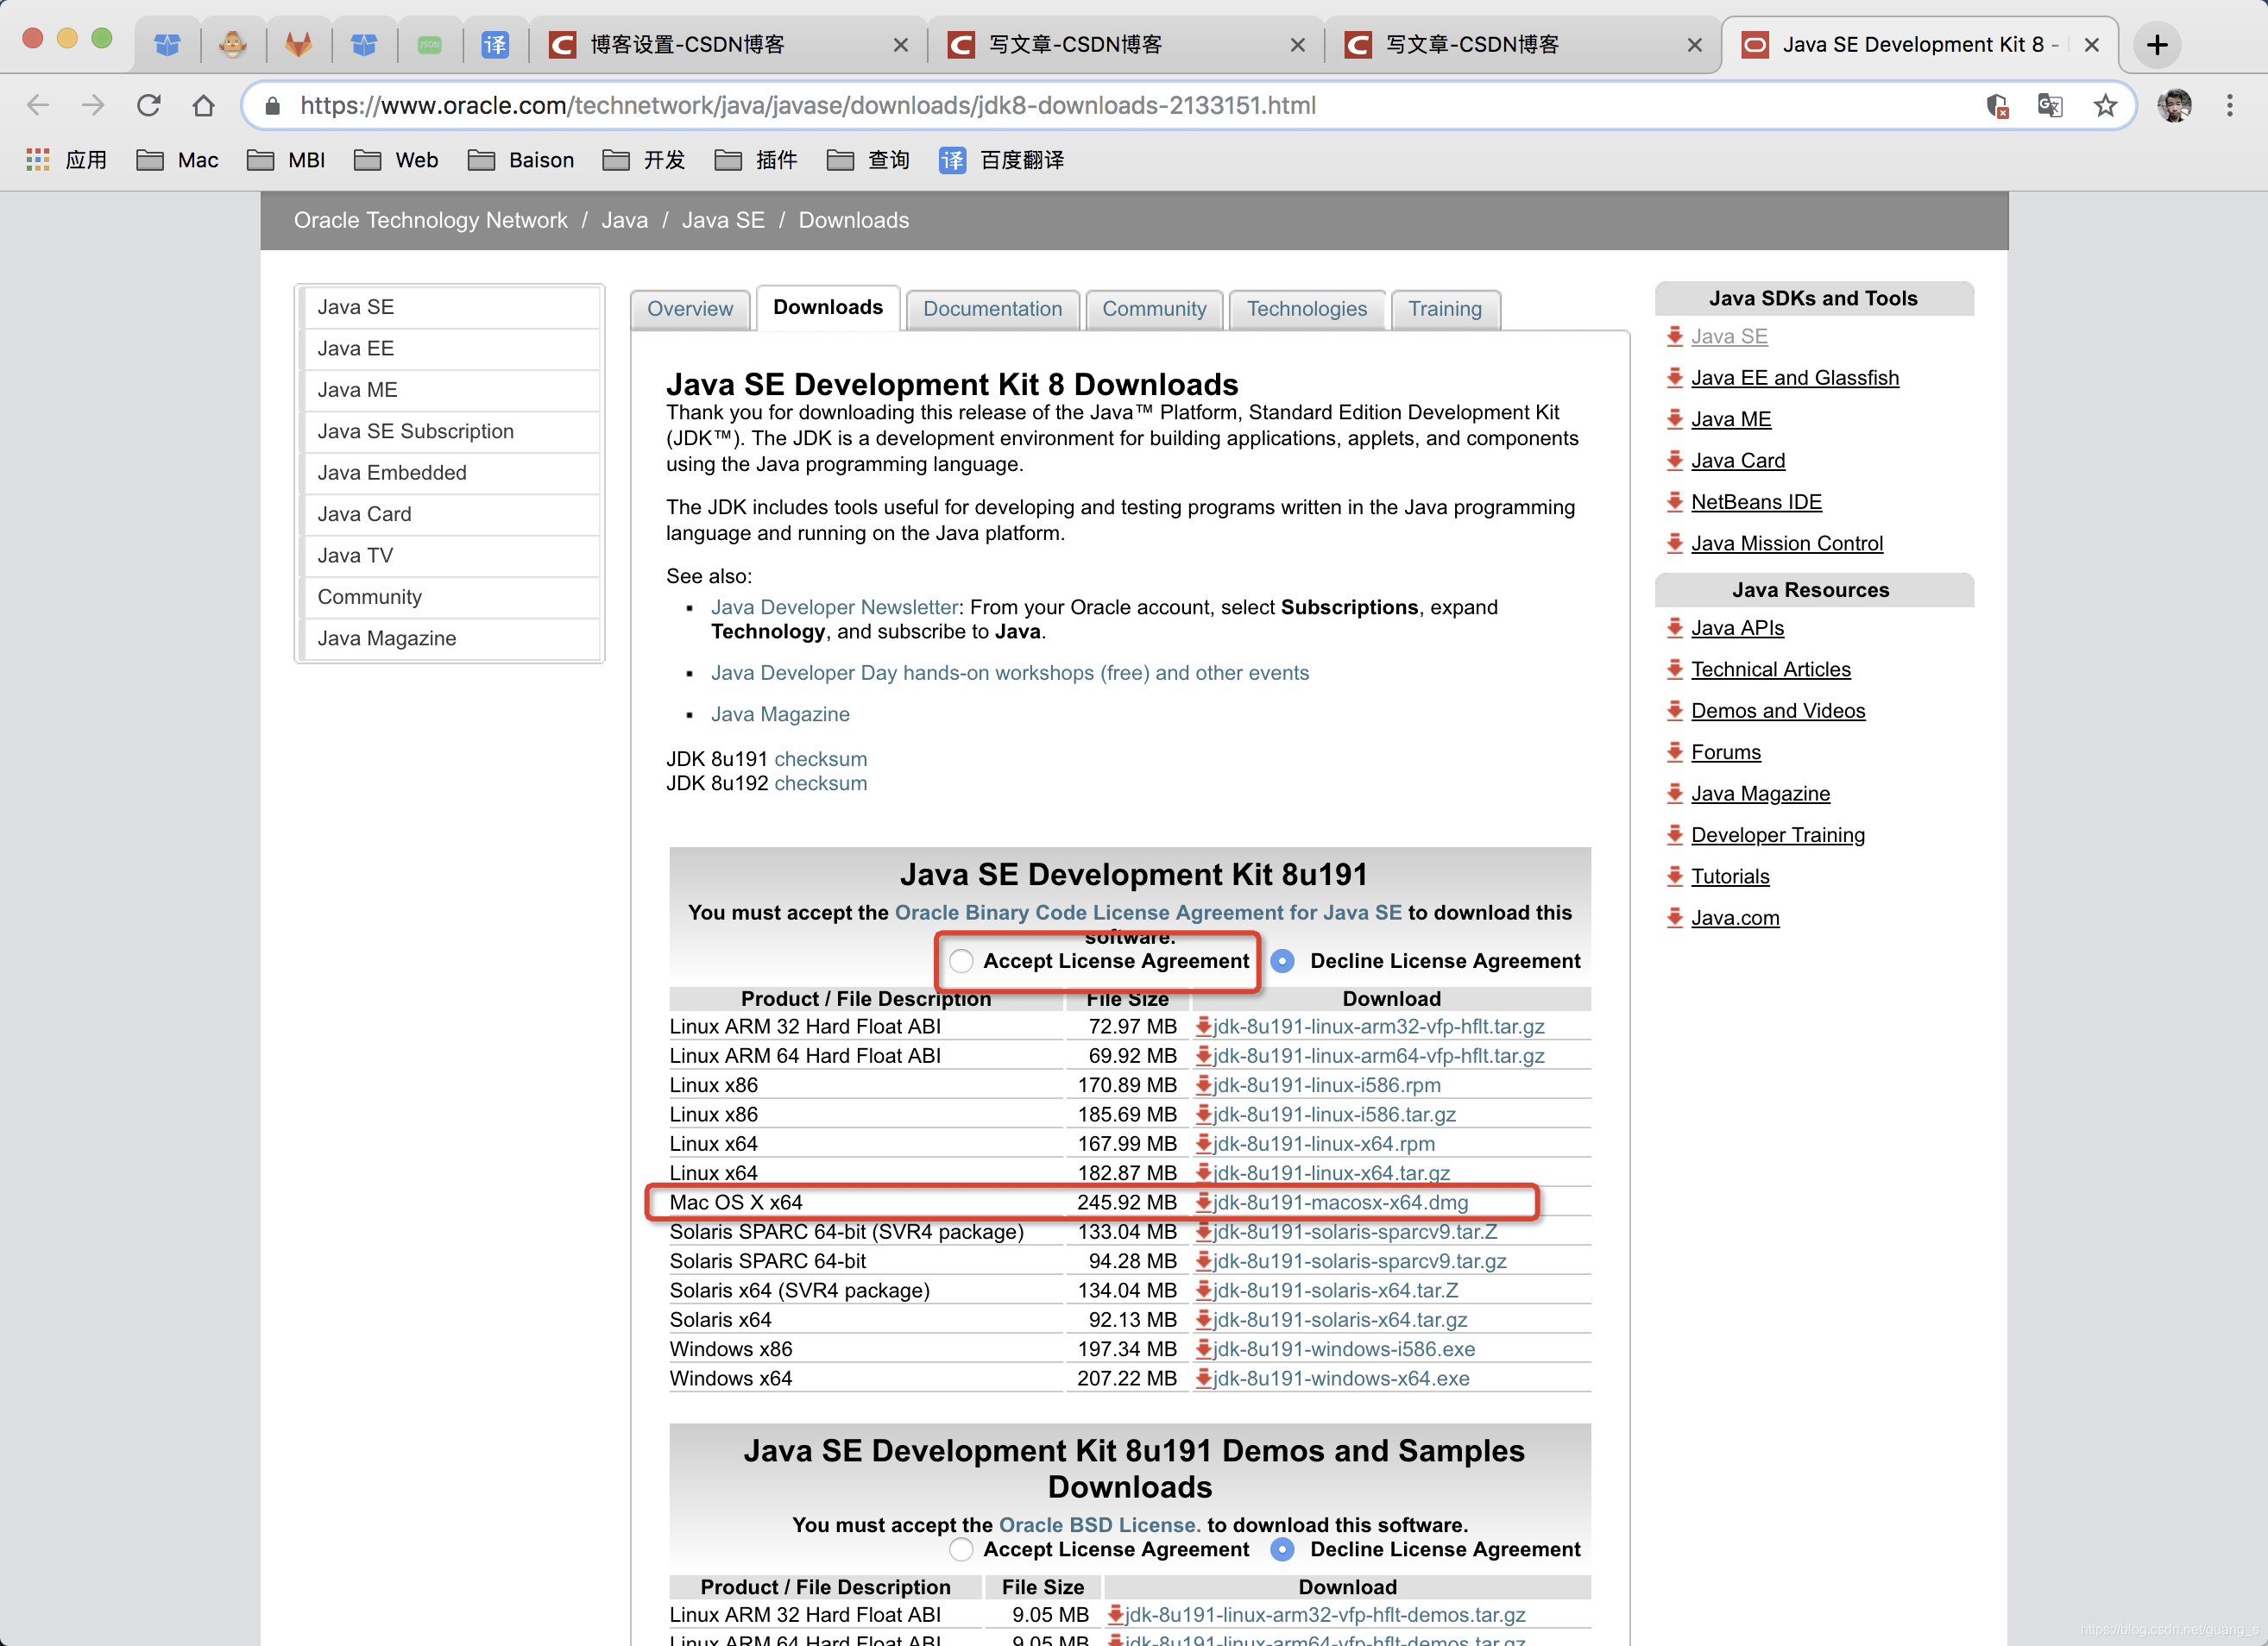Click the bookmark star in the address bar
The height and width of the screenshot is (1646, 2268).
coord(2105,105)
